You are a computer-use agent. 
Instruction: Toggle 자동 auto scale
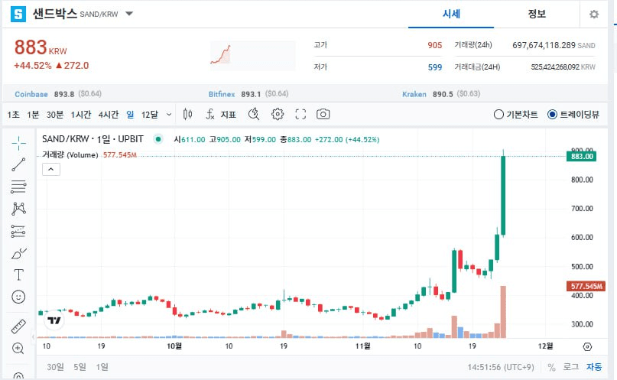pyautogui.click(x=594, y=367)
